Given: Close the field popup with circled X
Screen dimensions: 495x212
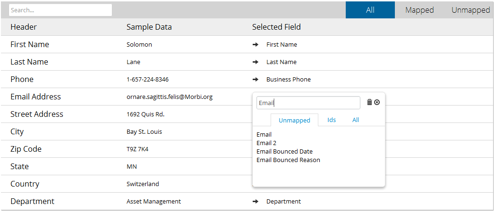Looking at the screenshot, I should pyautogui.click(x=377, y=102).
